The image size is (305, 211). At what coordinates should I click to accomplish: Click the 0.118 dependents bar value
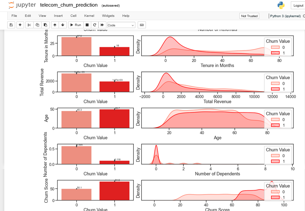tap(118, 160)
